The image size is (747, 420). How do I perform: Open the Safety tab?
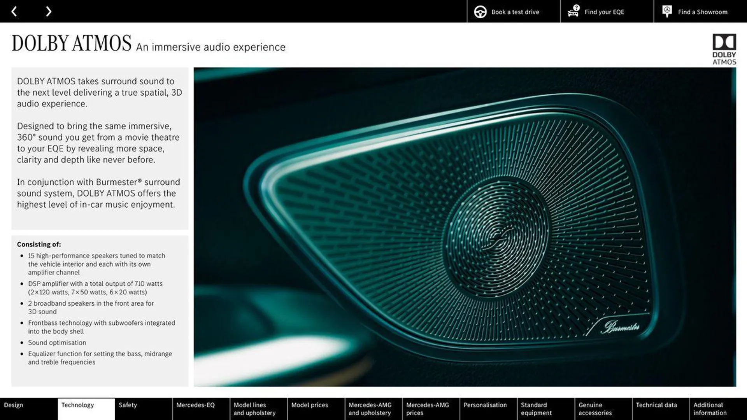click(x=144, y=409)
